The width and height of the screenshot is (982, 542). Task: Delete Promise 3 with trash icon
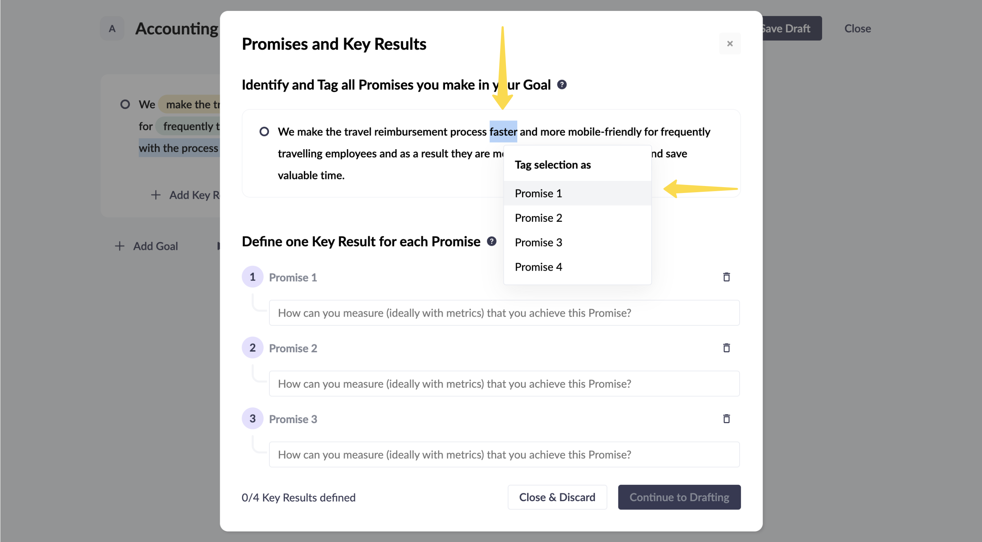click(726, 419)
